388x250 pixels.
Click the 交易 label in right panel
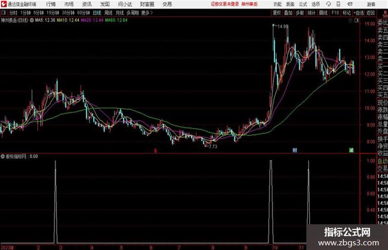[x=383, y=169]
